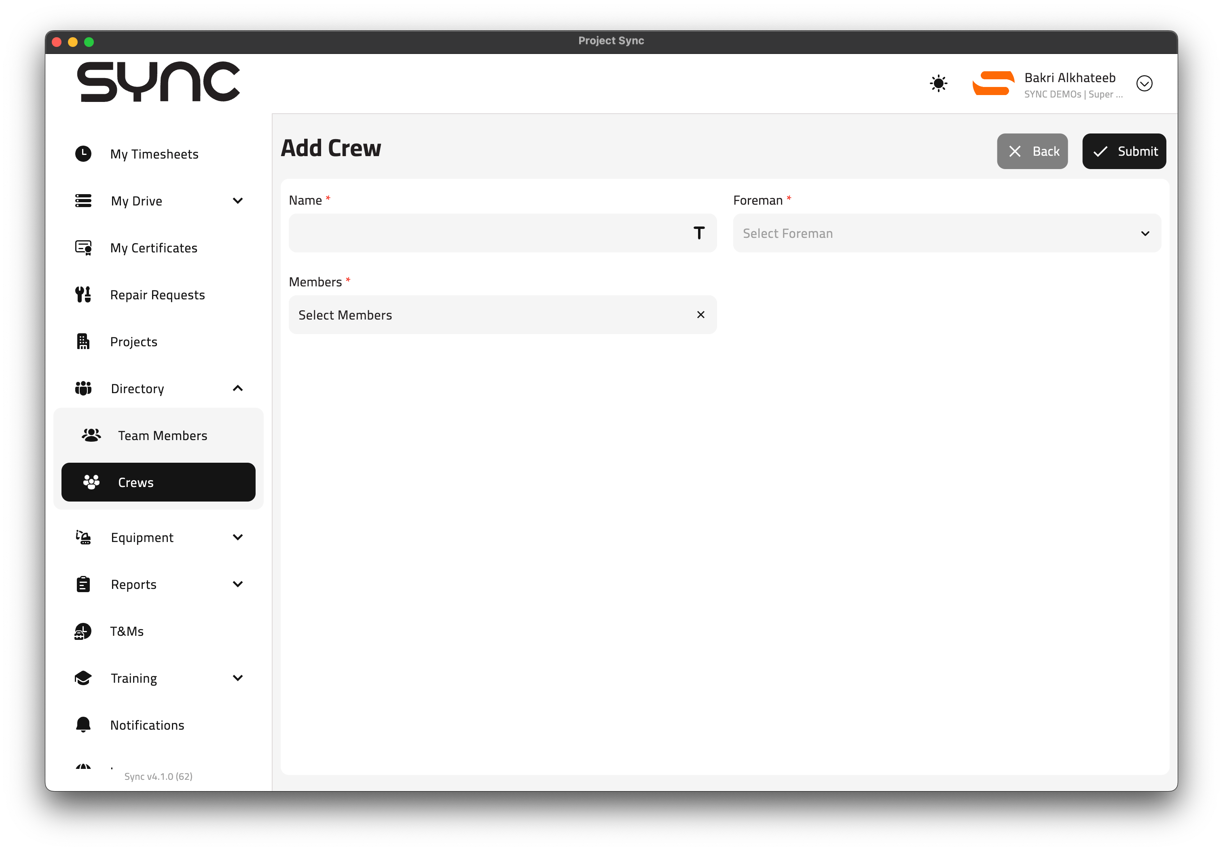Clear the Members selection with the X

coord(700,314)
